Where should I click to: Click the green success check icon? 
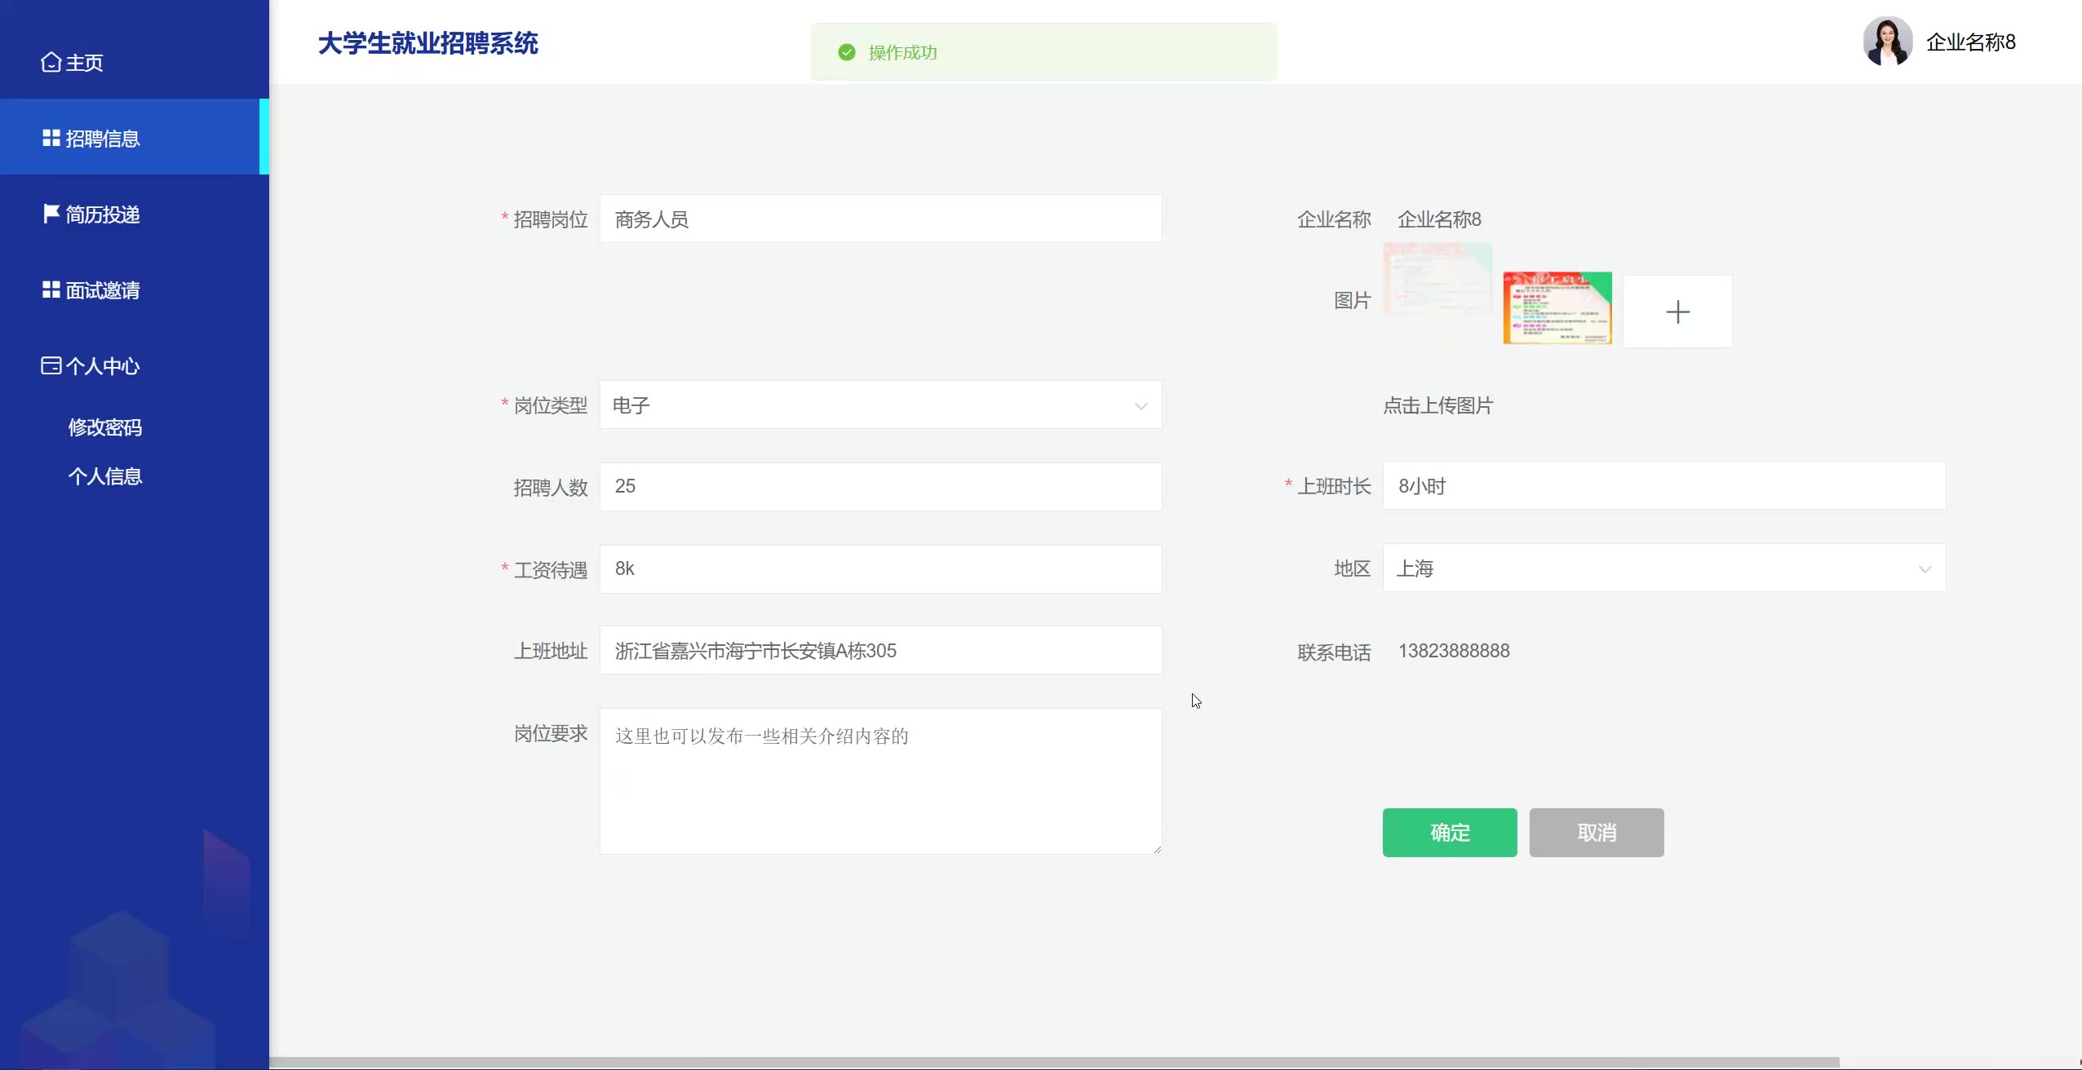[847, 52]
